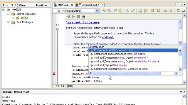188x105 pixels.
Task: Choose void add(PopupMenu popup) completion item
Action: pos(133,65)
